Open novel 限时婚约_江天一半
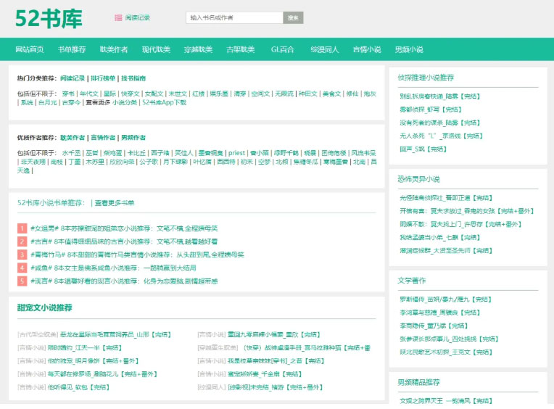This screenshot has height=409, width=554. click(x=85, y=348)
